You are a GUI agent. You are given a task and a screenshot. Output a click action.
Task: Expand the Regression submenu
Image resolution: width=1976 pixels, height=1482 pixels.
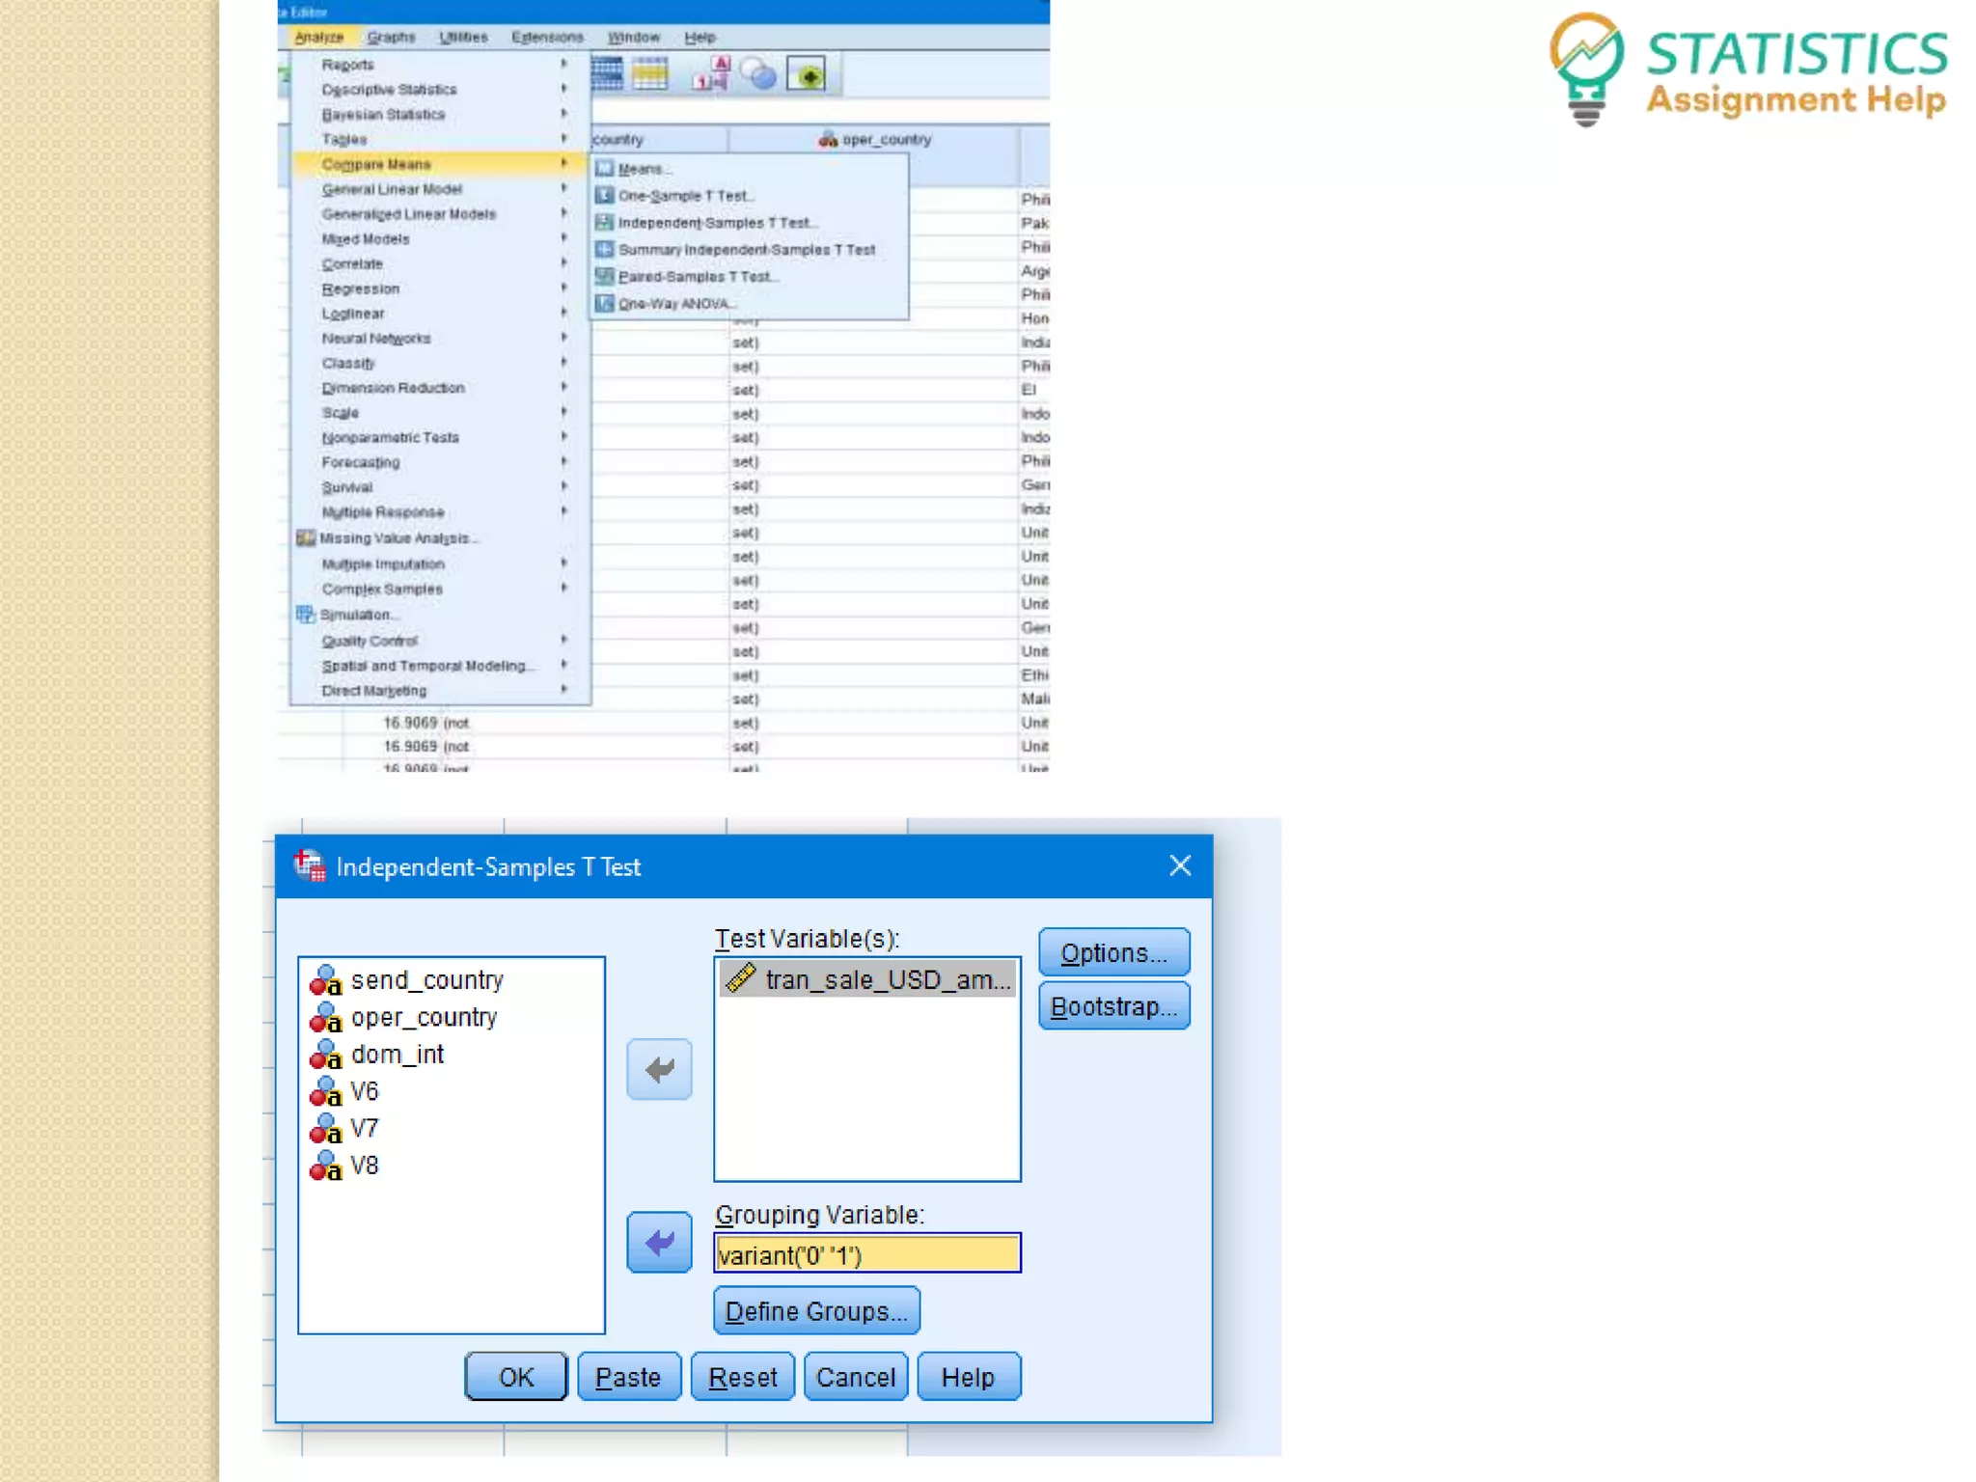361,289
